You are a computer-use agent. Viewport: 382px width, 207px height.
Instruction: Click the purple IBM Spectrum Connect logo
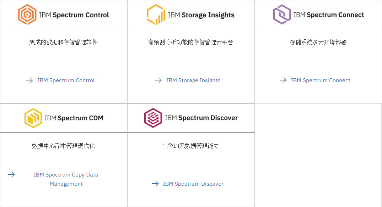click(282, 14)
